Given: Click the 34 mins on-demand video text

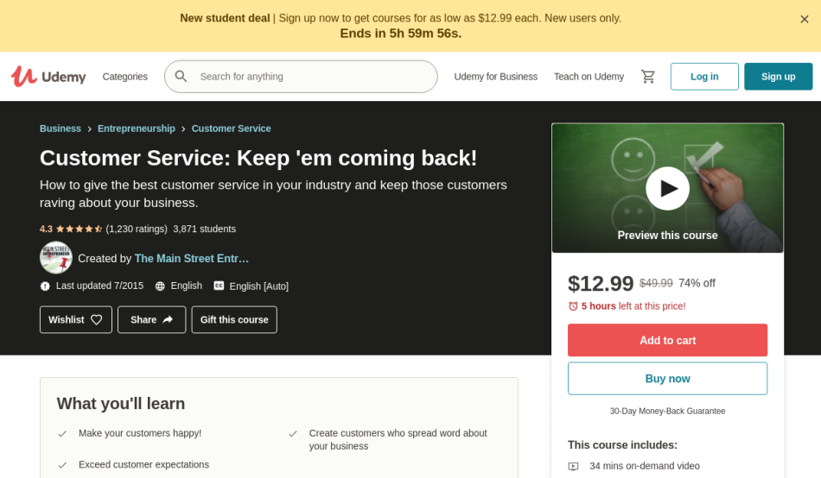Looking at the screenshot, I should coord(645,466).
